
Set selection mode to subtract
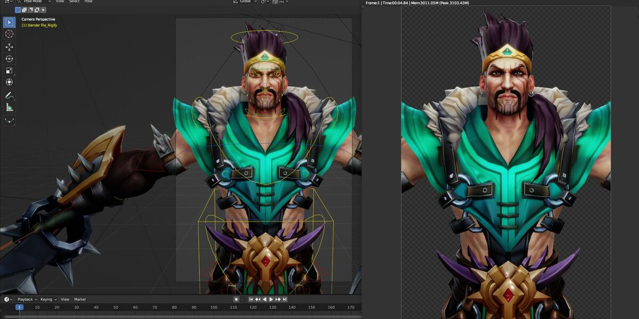click(x=31, y=10)
